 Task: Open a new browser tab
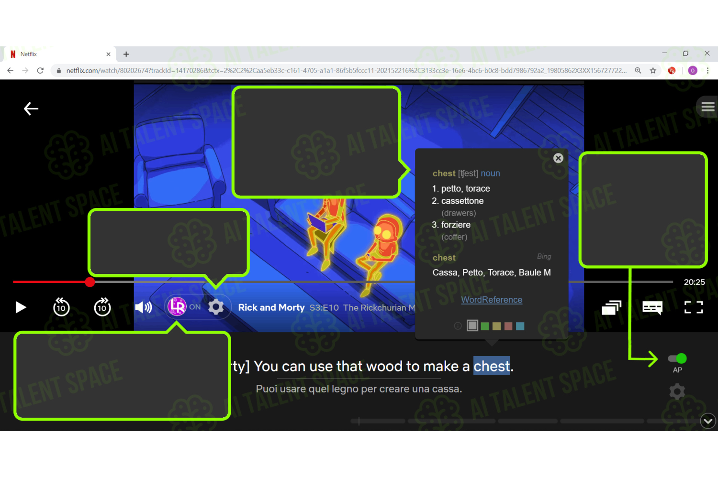[x=126, y=54]
